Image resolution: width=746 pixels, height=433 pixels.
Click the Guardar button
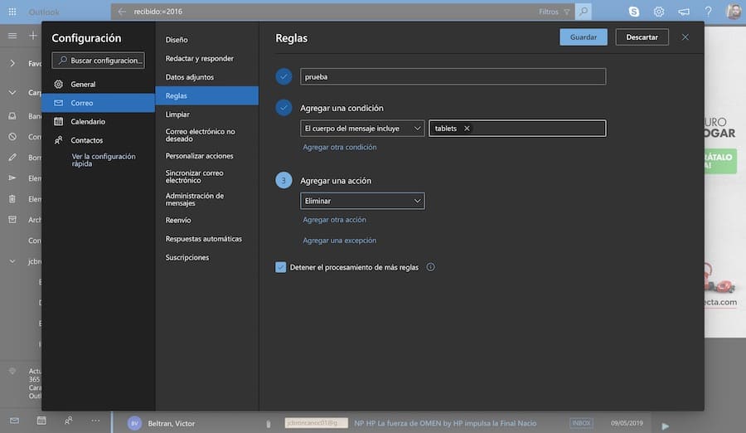583,37
